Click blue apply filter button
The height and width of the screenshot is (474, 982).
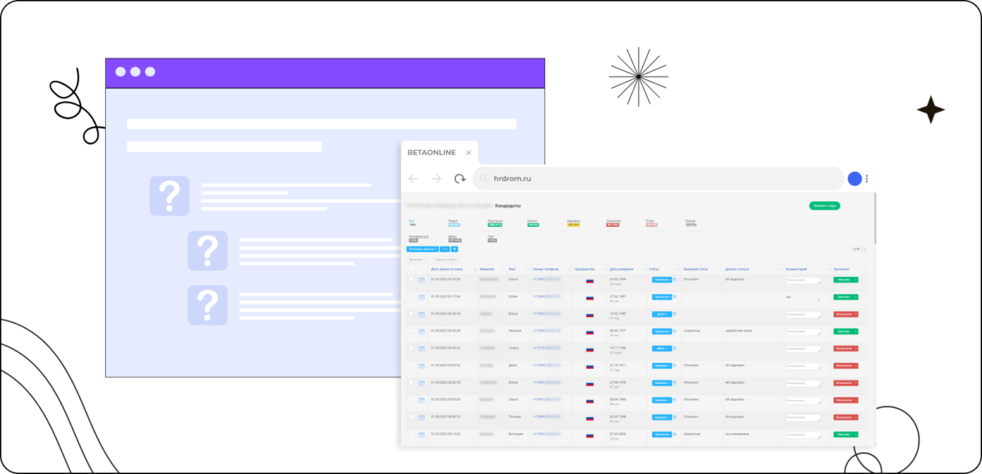(x=423, y=250)
